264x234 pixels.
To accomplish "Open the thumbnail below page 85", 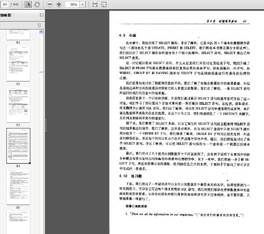I will point(18,222).
